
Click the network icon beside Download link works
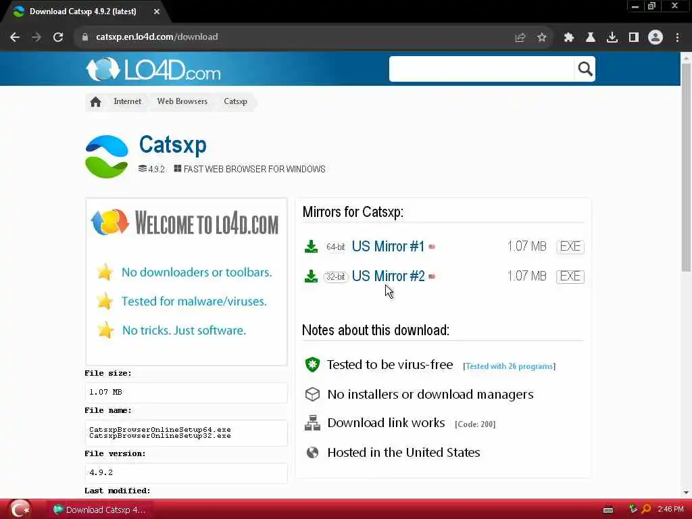312,423
